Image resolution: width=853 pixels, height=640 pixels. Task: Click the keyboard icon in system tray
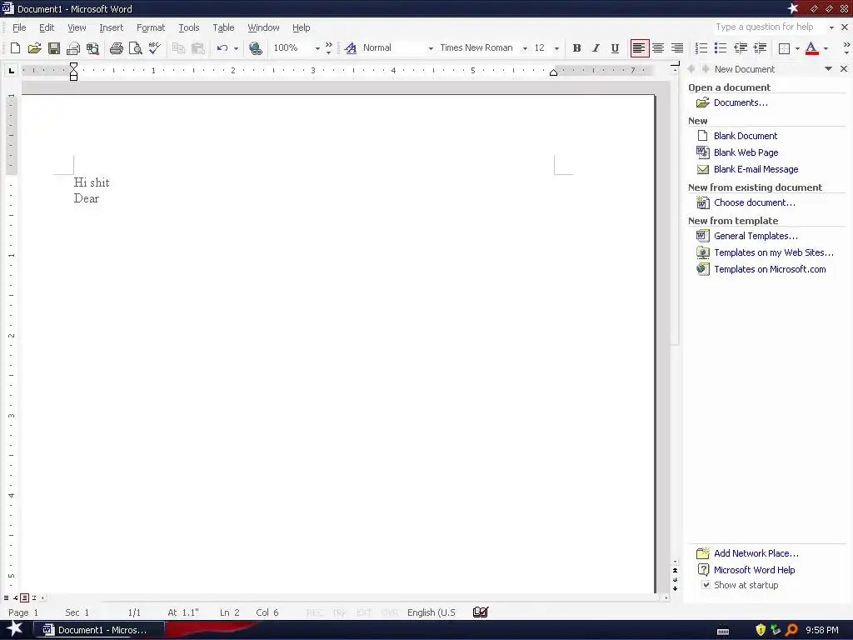point(723,632)
